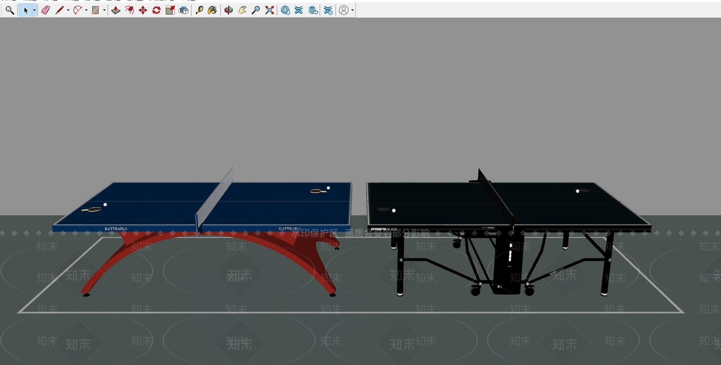Open the Extension Warehouse icon
Image resolution: width=721 pixels, height=365 pixels.
(x=299, y=10)
